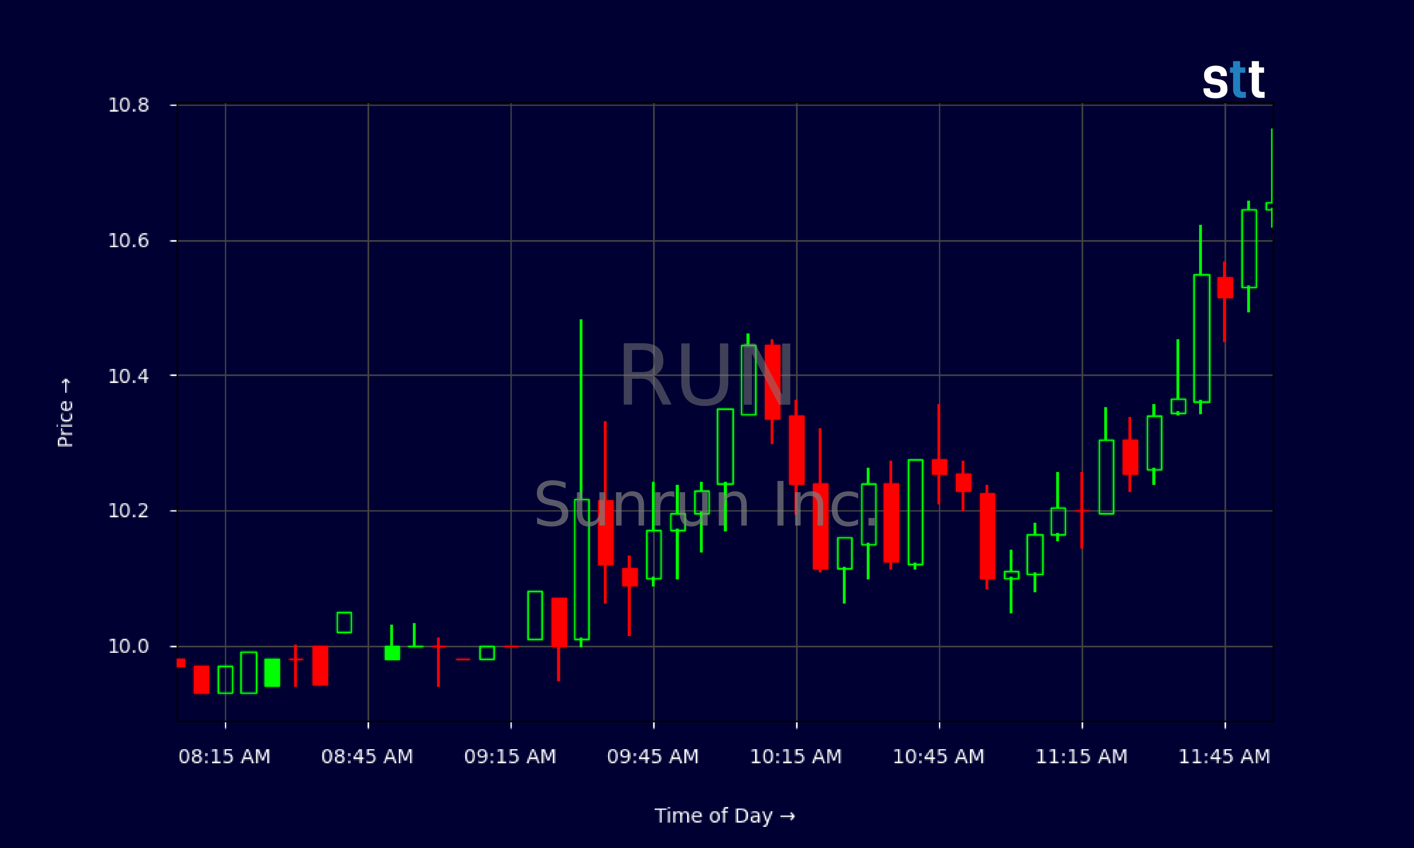Image resolution: width=1414 pixels, height=848 pixels.
Task: Click the last green candle reaching 10.76
Action: pyautogui.click(x=1270, y=178)
